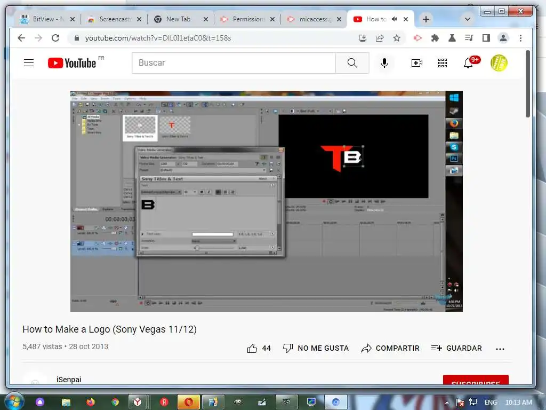The image size is (546, 410).
Task: Open YouTube account avatar menu
Action: click(x=499, y=63)
